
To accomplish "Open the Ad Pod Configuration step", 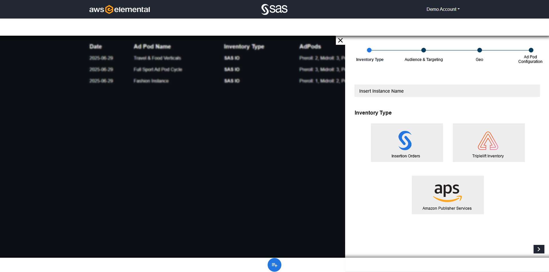I will [x=531, y=50].
